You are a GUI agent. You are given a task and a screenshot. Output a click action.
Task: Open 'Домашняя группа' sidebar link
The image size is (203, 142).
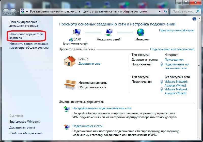pos(22,127)
